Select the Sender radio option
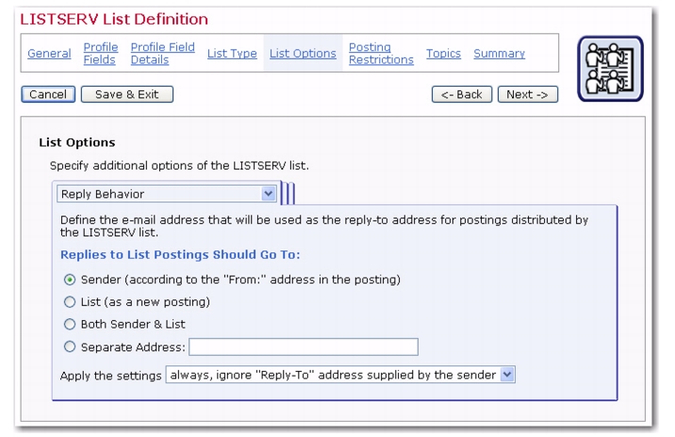Image resolution: width=675 pixels, height=437 pixels. point(70,280)
